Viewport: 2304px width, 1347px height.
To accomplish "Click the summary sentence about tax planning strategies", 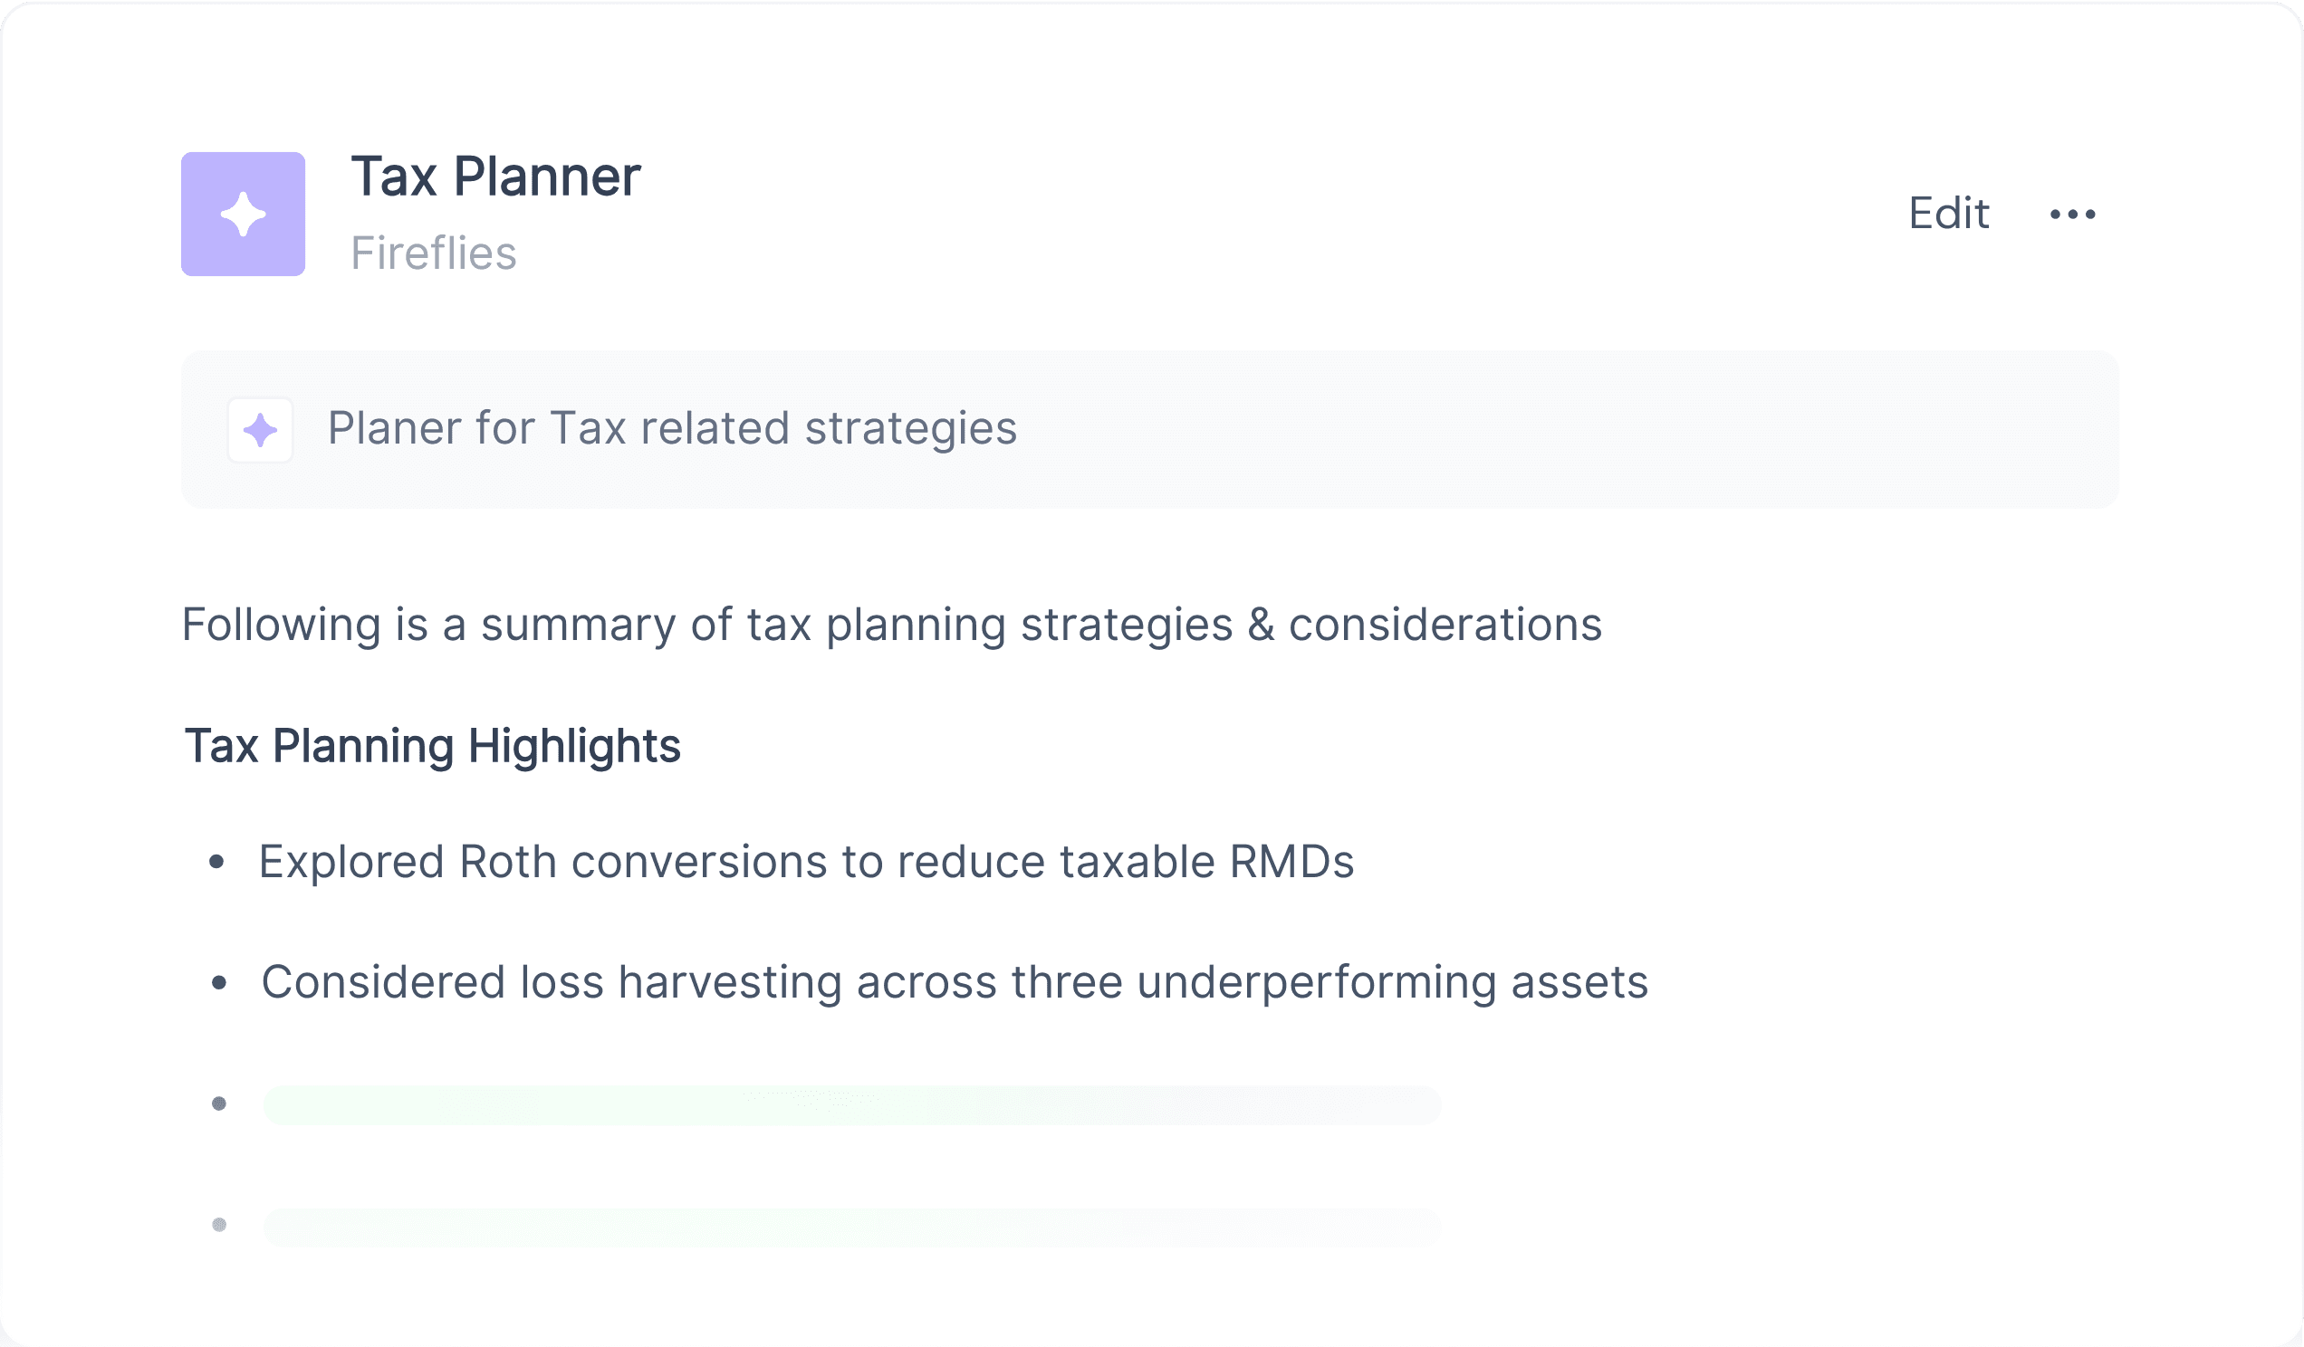I will [x=891, y=625].
